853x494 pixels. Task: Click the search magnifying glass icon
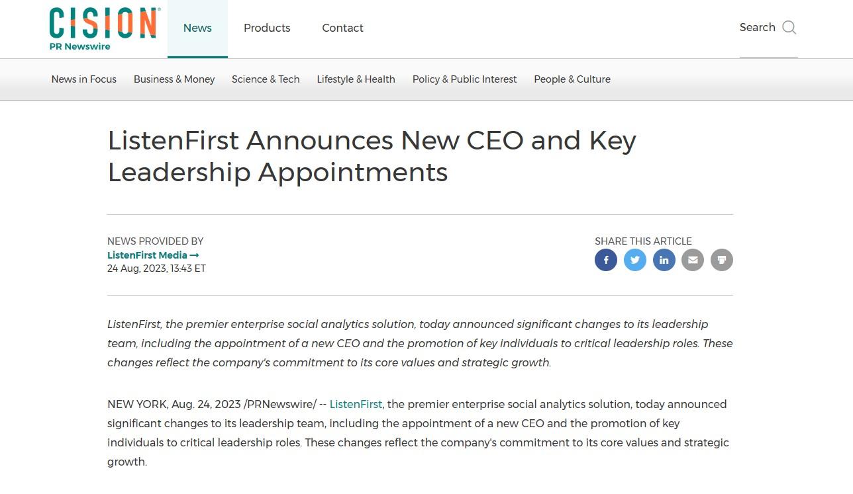point(789,27)
